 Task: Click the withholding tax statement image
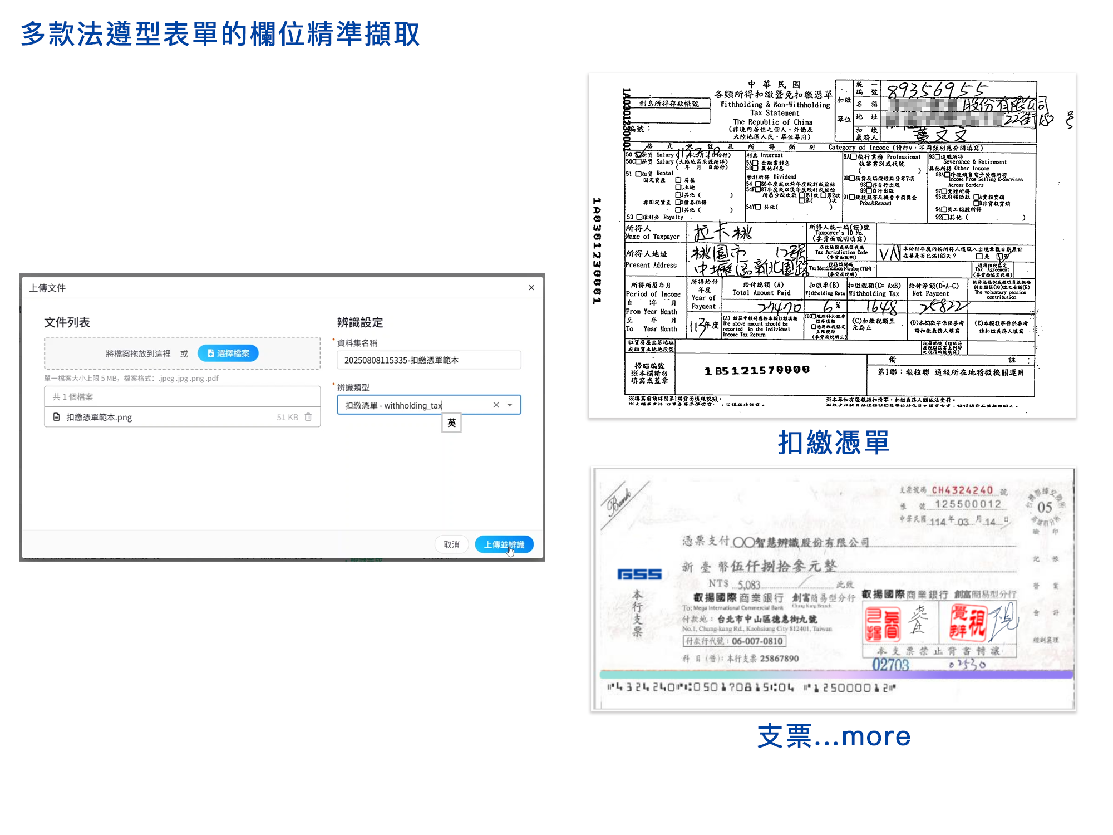831,245
